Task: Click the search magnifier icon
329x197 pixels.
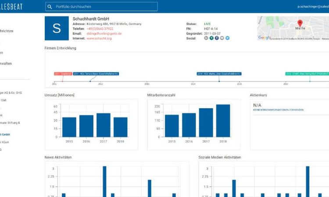Action: [x=50, y=7]
